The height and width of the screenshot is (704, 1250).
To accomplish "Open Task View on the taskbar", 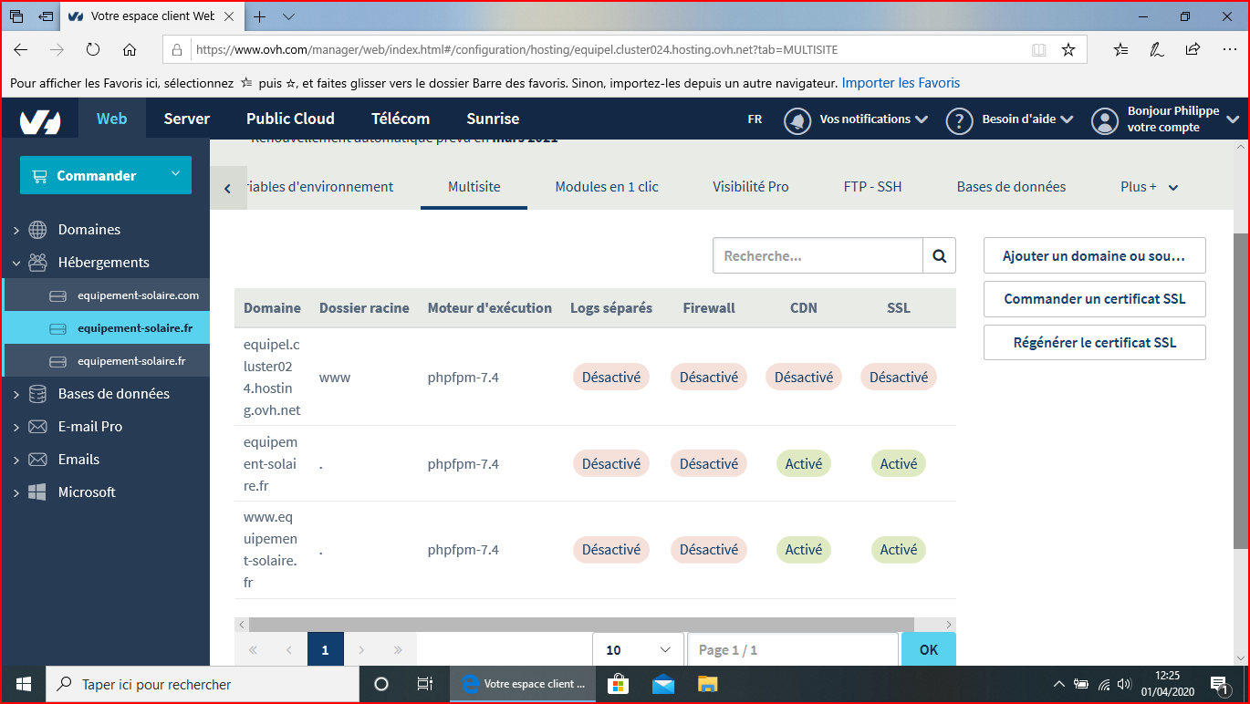I will pyautogui.click(x=424, y=684).
